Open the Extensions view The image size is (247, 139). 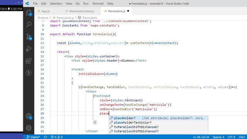tap(29, 61)
